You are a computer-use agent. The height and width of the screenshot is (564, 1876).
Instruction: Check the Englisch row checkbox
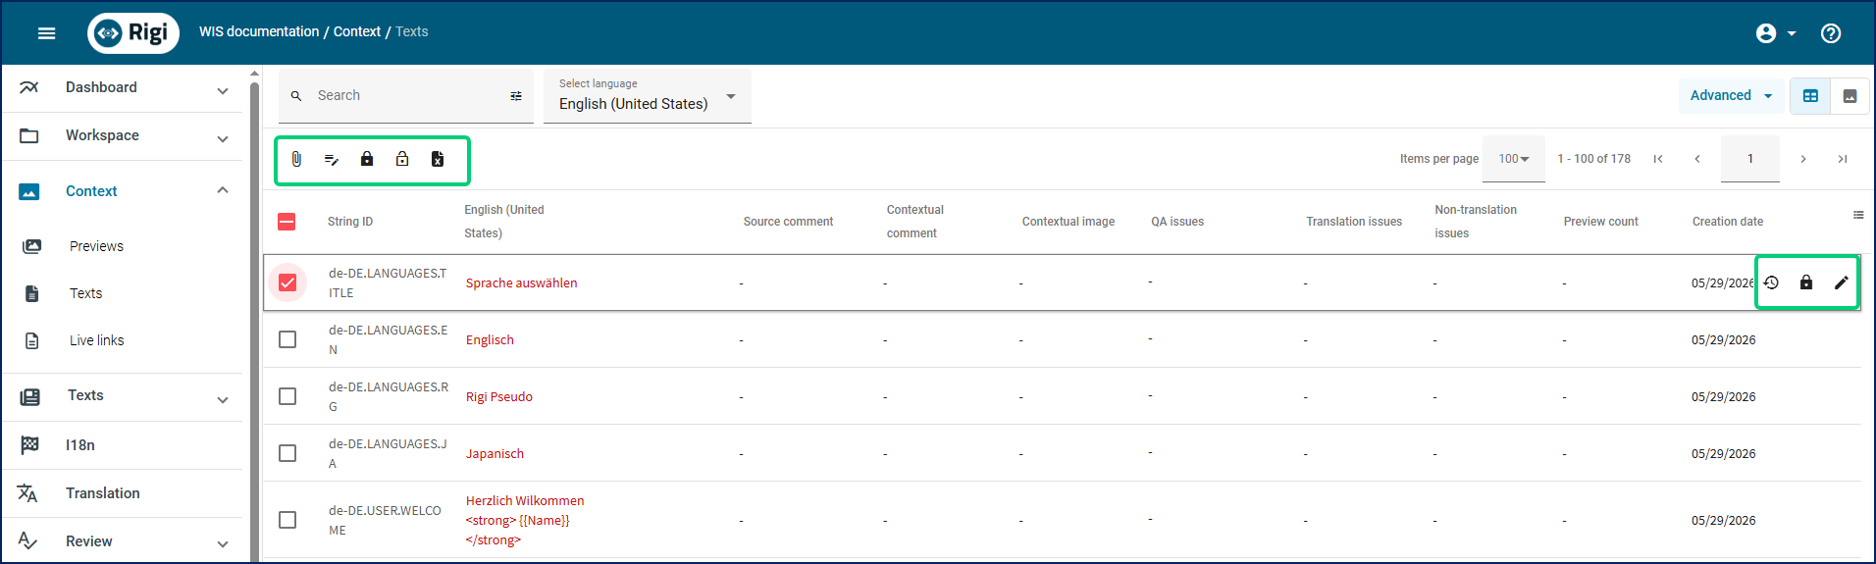point(287,339)
